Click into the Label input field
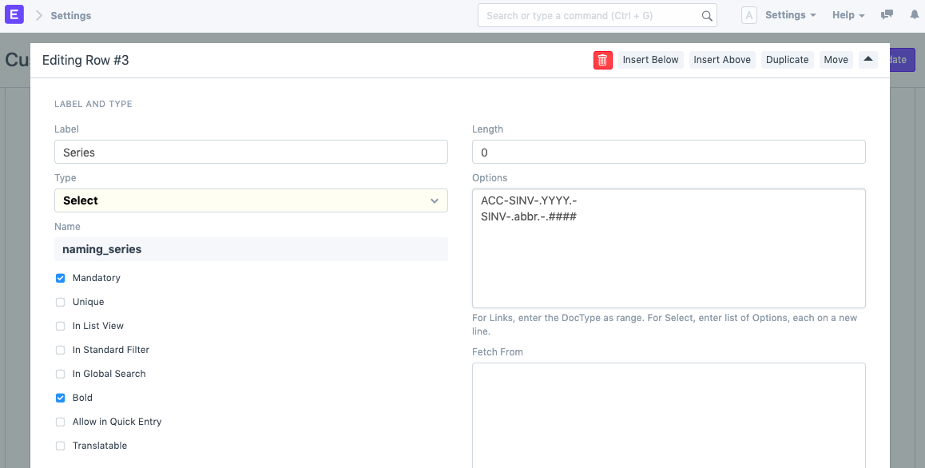 click(251, 152)
